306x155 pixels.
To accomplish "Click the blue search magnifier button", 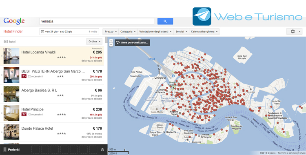I will pos(165,21).
